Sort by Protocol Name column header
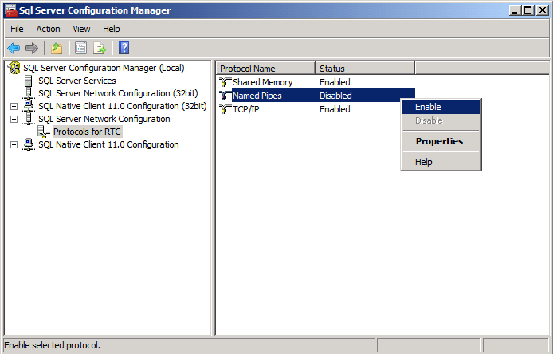The image size is (553, 354). (x=265, y=68)
